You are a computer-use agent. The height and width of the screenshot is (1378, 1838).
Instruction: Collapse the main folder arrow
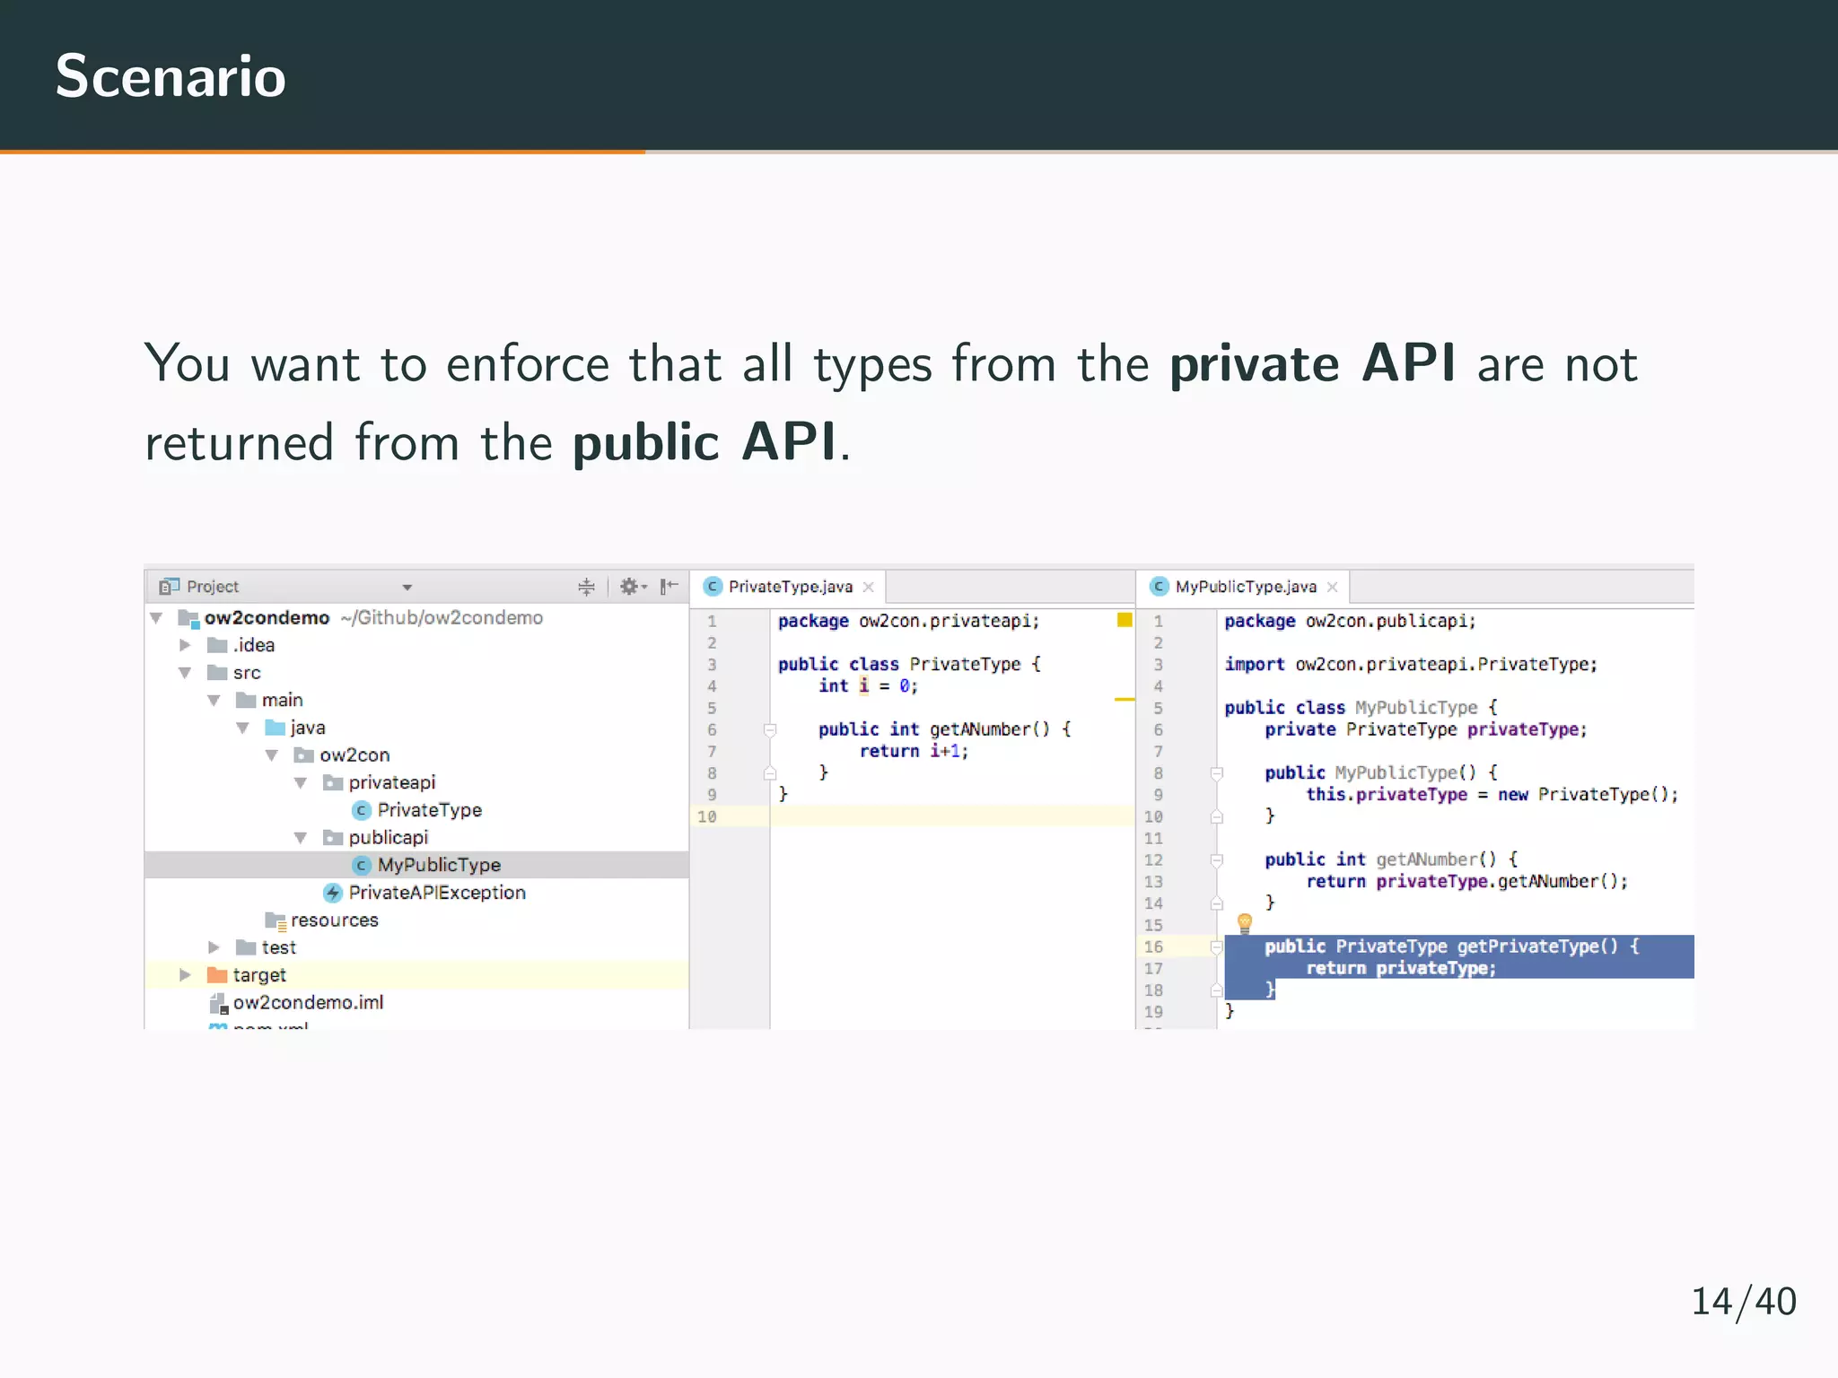point(214,701)
